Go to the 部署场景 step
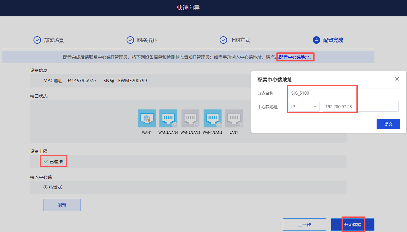 pos(49,40)
